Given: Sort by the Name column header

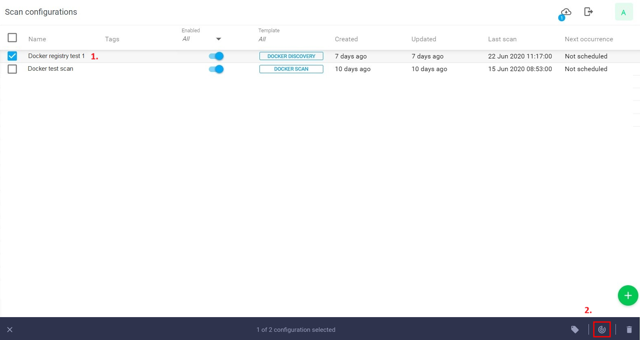Looking at the screenshot, I should 37,39.
